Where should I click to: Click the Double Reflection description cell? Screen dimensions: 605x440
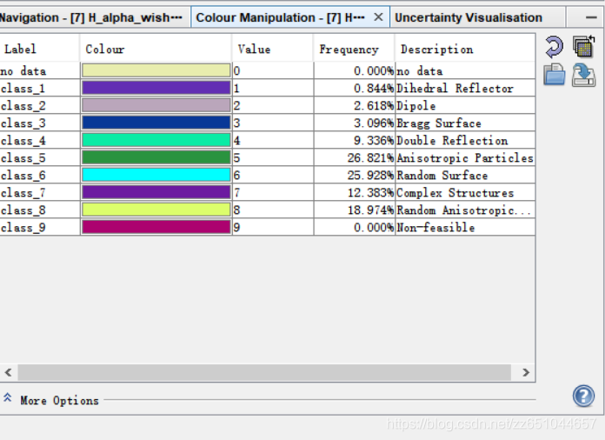465,140
